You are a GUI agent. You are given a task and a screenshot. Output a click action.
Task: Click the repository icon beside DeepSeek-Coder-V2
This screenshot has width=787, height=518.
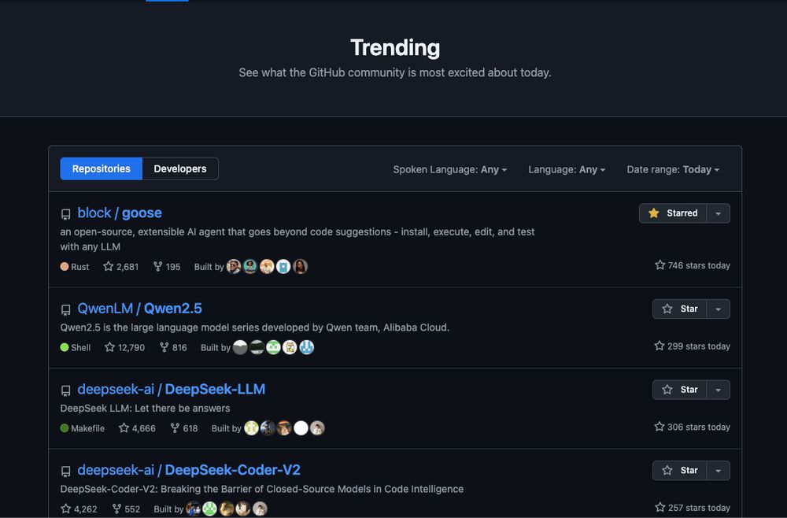[x=66, y=472]
